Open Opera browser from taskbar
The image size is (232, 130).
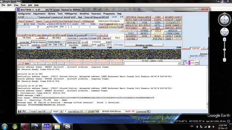(x=25, y=127)
